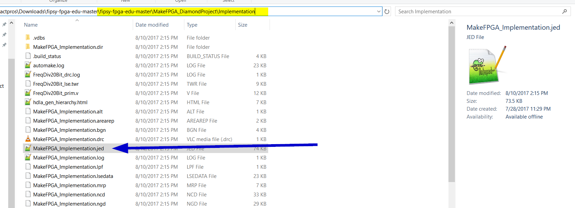
Task: Click the MakeFPGA_Implementation.dir folder icon
Action: click(28, 47)
